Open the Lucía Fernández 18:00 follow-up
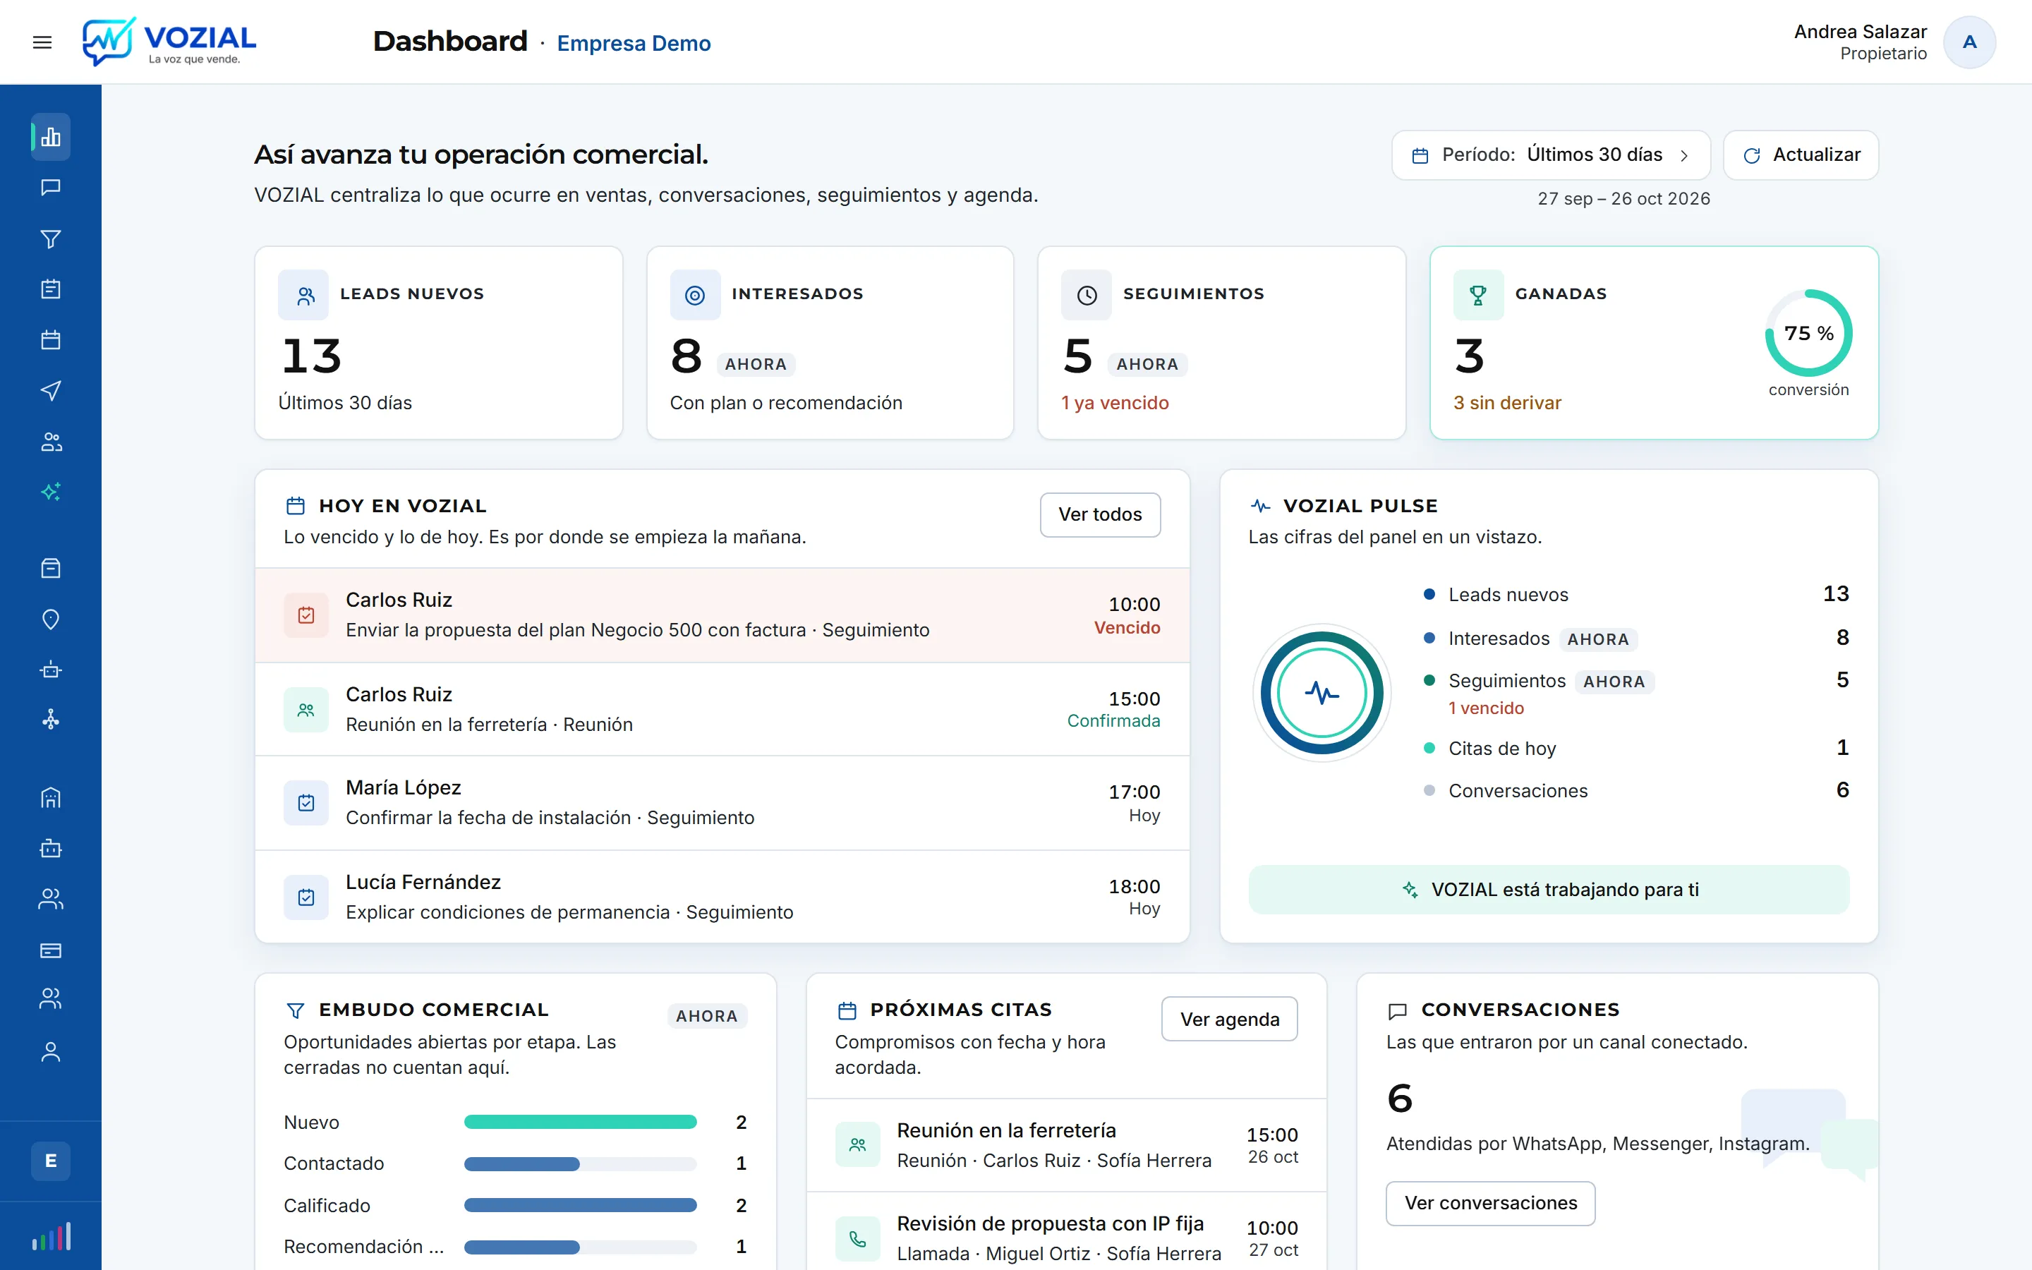 tap(722, 896)
